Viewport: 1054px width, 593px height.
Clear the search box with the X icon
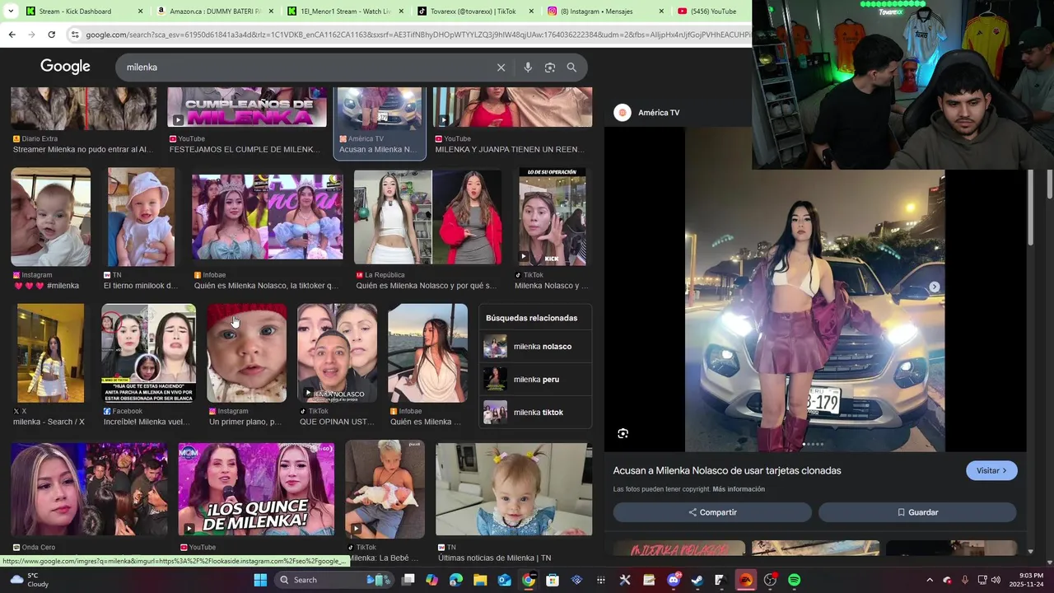(x=501, y=68)
